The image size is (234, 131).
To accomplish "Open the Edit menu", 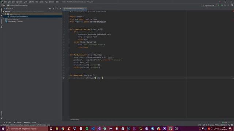I will [x=9, y=2].
